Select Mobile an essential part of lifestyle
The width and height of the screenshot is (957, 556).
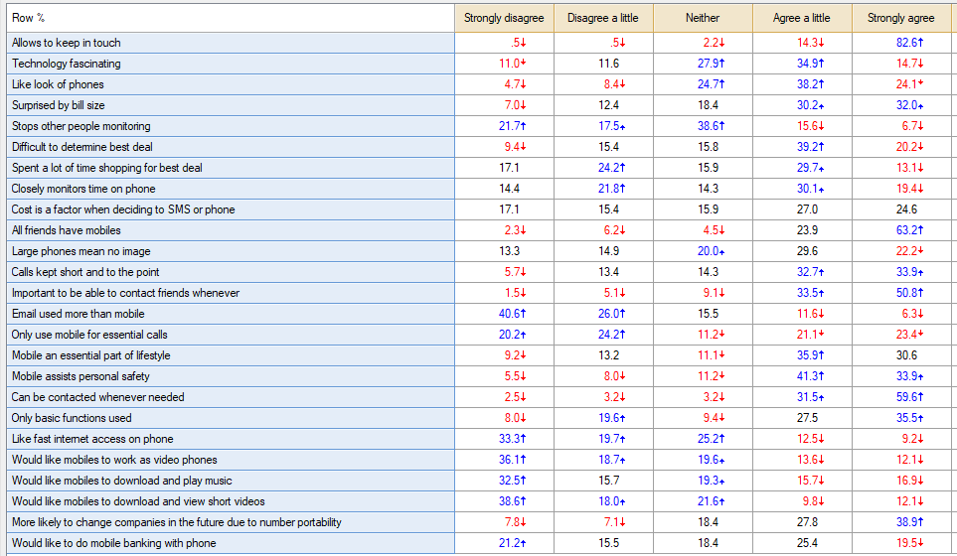231,355
